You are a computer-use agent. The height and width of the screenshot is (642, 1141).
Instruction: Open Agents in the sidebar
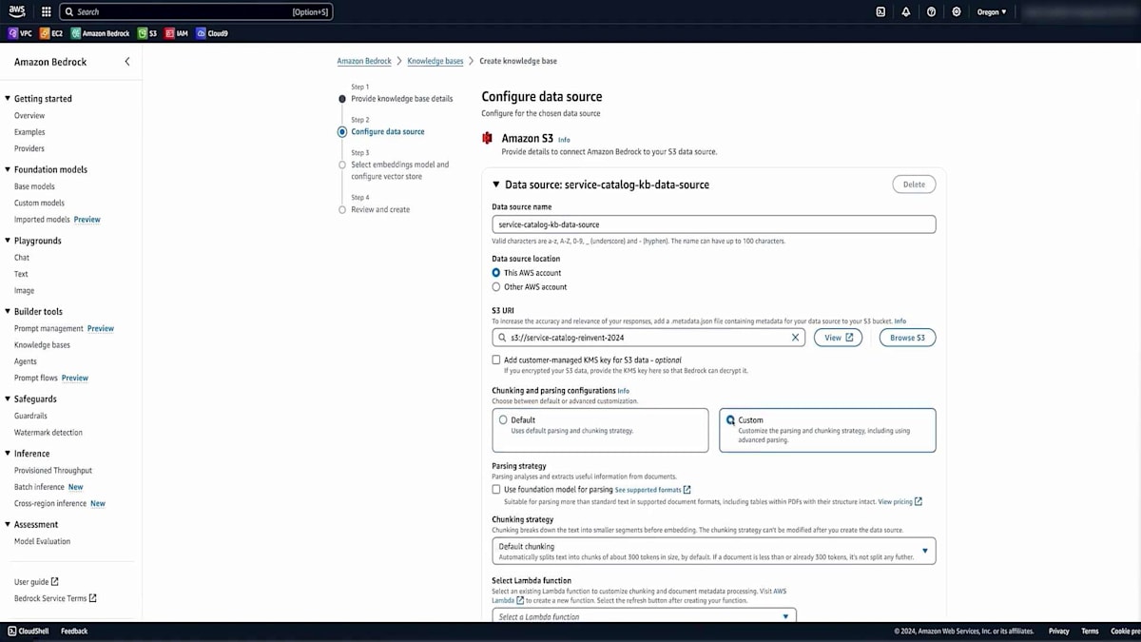tap(26, 361)
